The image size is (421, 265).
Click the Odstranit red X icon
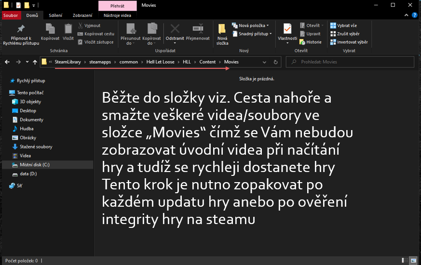175,29
